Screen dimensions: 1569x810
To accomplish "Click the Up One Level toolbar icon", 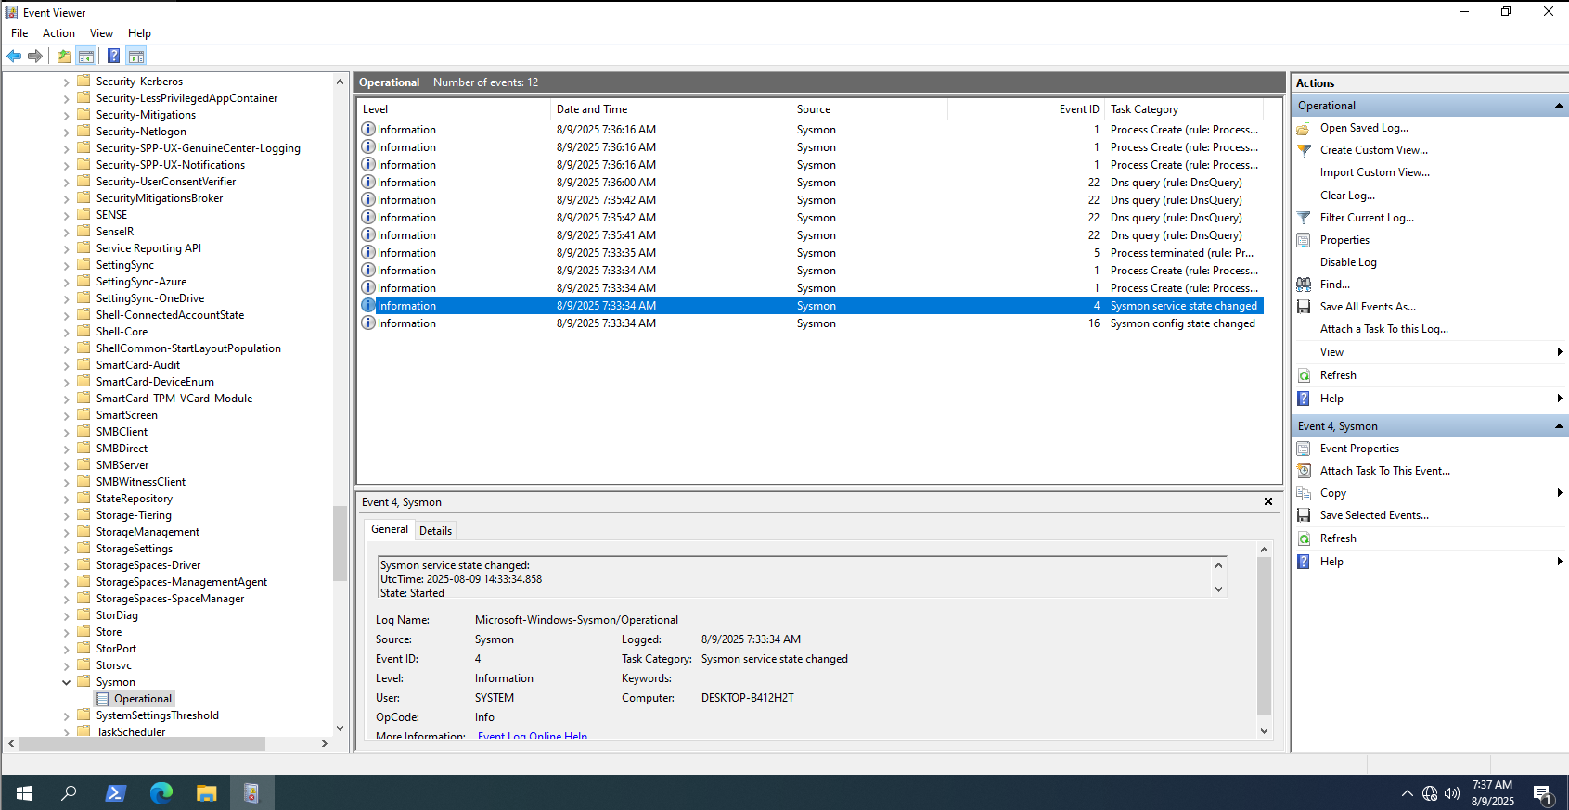I will (x=63, y=56).
